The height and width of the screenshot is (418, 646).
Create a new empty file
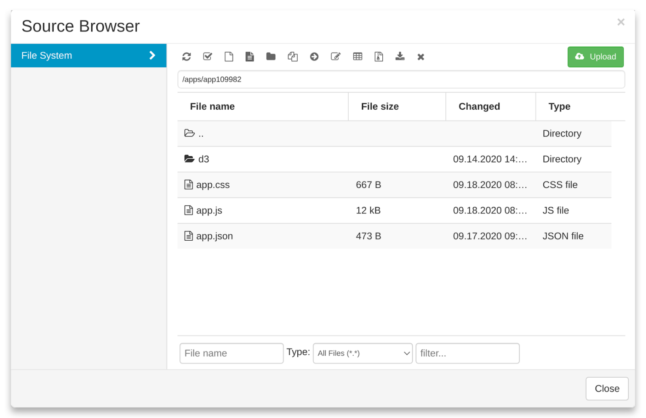tap(229, 57)
